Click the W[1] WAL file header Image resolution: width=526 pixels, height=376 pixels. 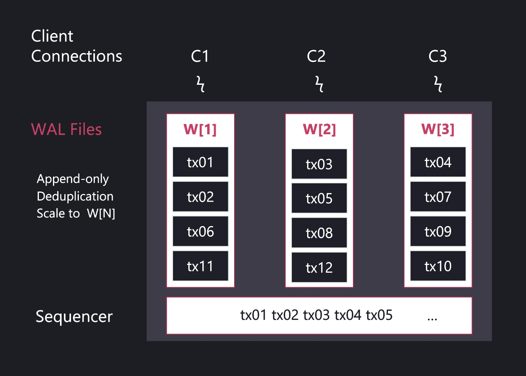tap(200, 129)
